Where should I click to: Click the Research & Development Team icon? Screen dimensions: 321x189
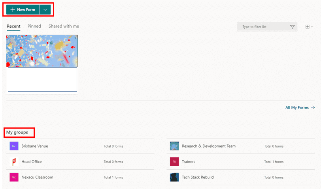(x=174, y=146)
